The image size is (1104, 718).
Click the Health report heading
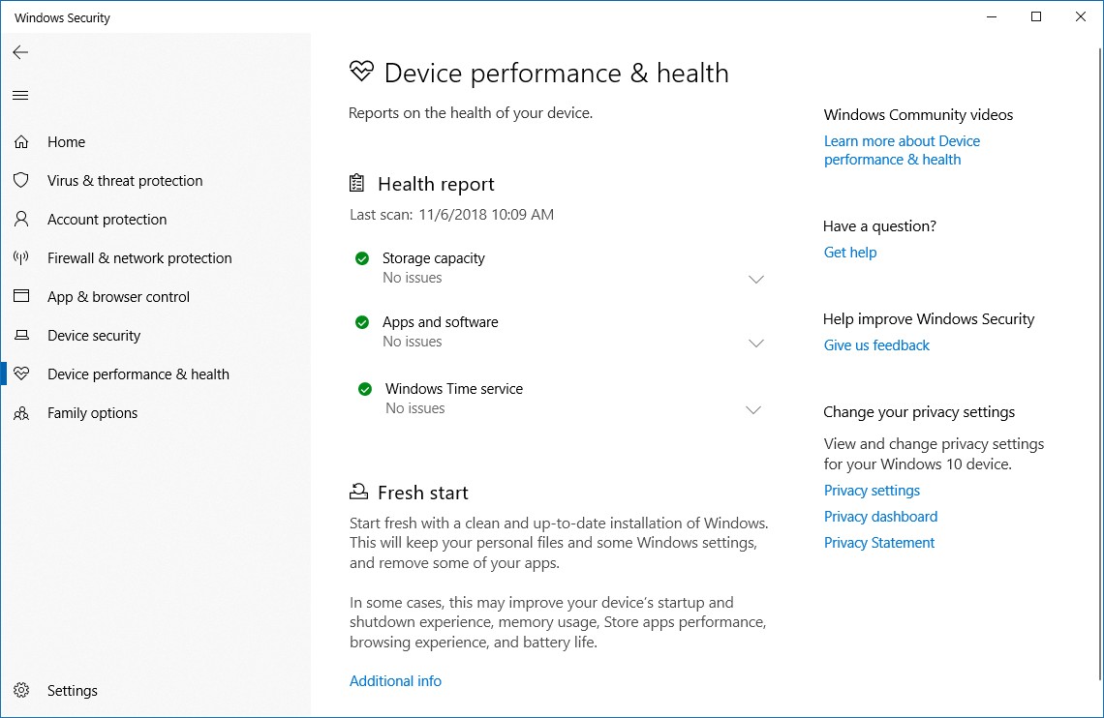[x=436, y=184]
